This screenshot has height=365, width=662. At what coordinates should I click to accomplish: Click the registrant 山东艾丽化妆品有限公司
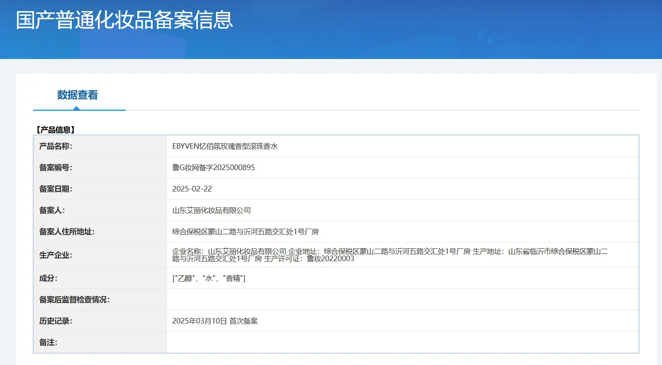(212, 210)
